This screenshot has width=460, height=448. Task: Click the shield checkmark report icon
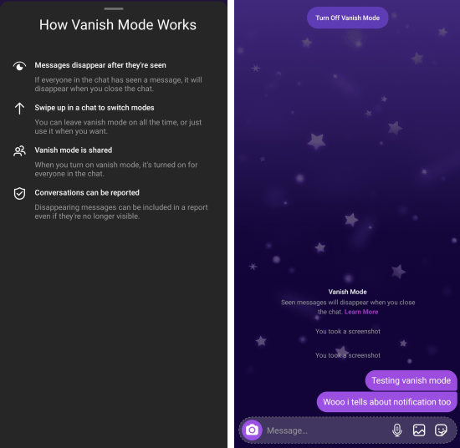click(x=20, y=194)
